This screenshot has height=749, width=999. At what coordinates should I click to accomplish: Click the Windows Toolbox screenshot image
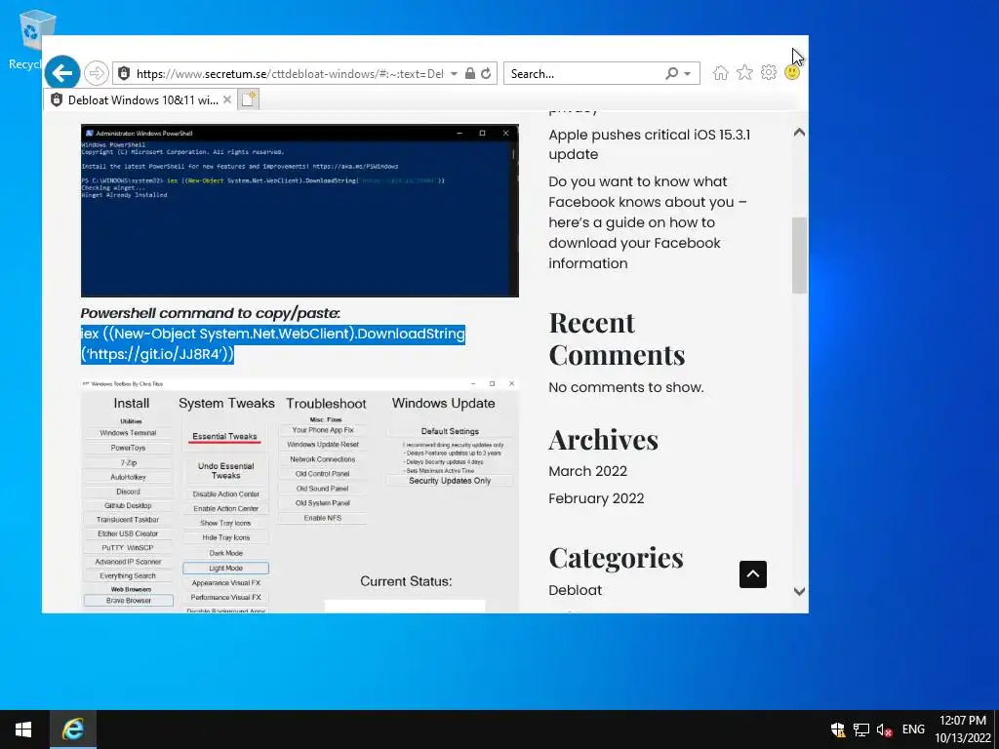300,496
